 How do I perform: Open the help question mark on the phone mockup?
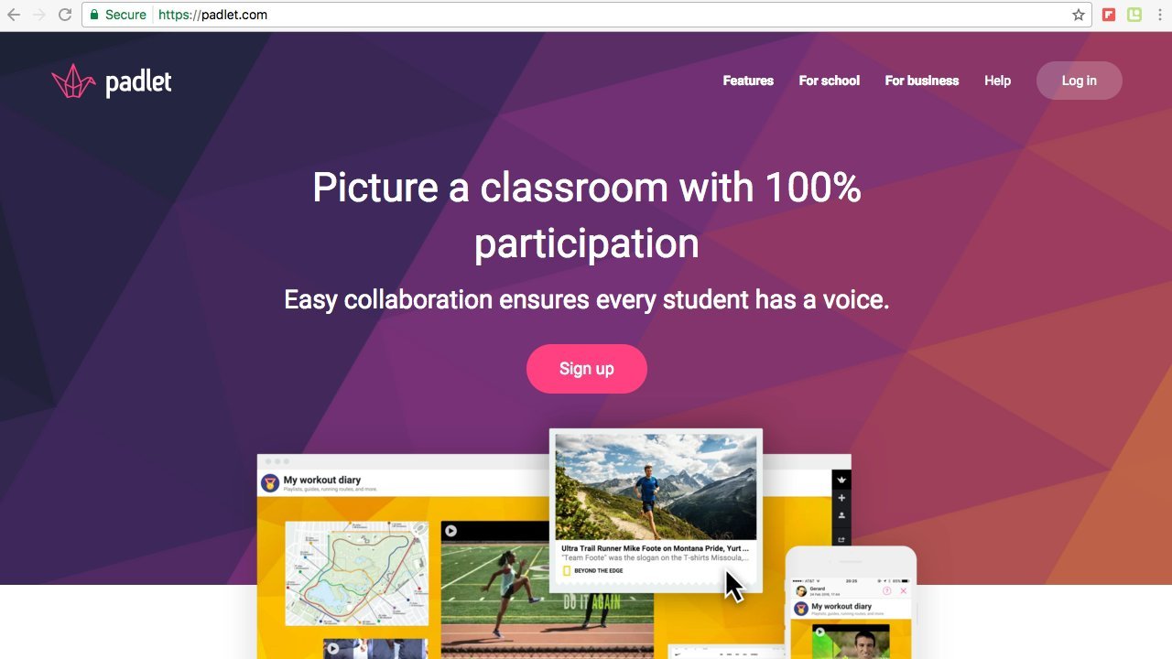(x=886, y=590)
